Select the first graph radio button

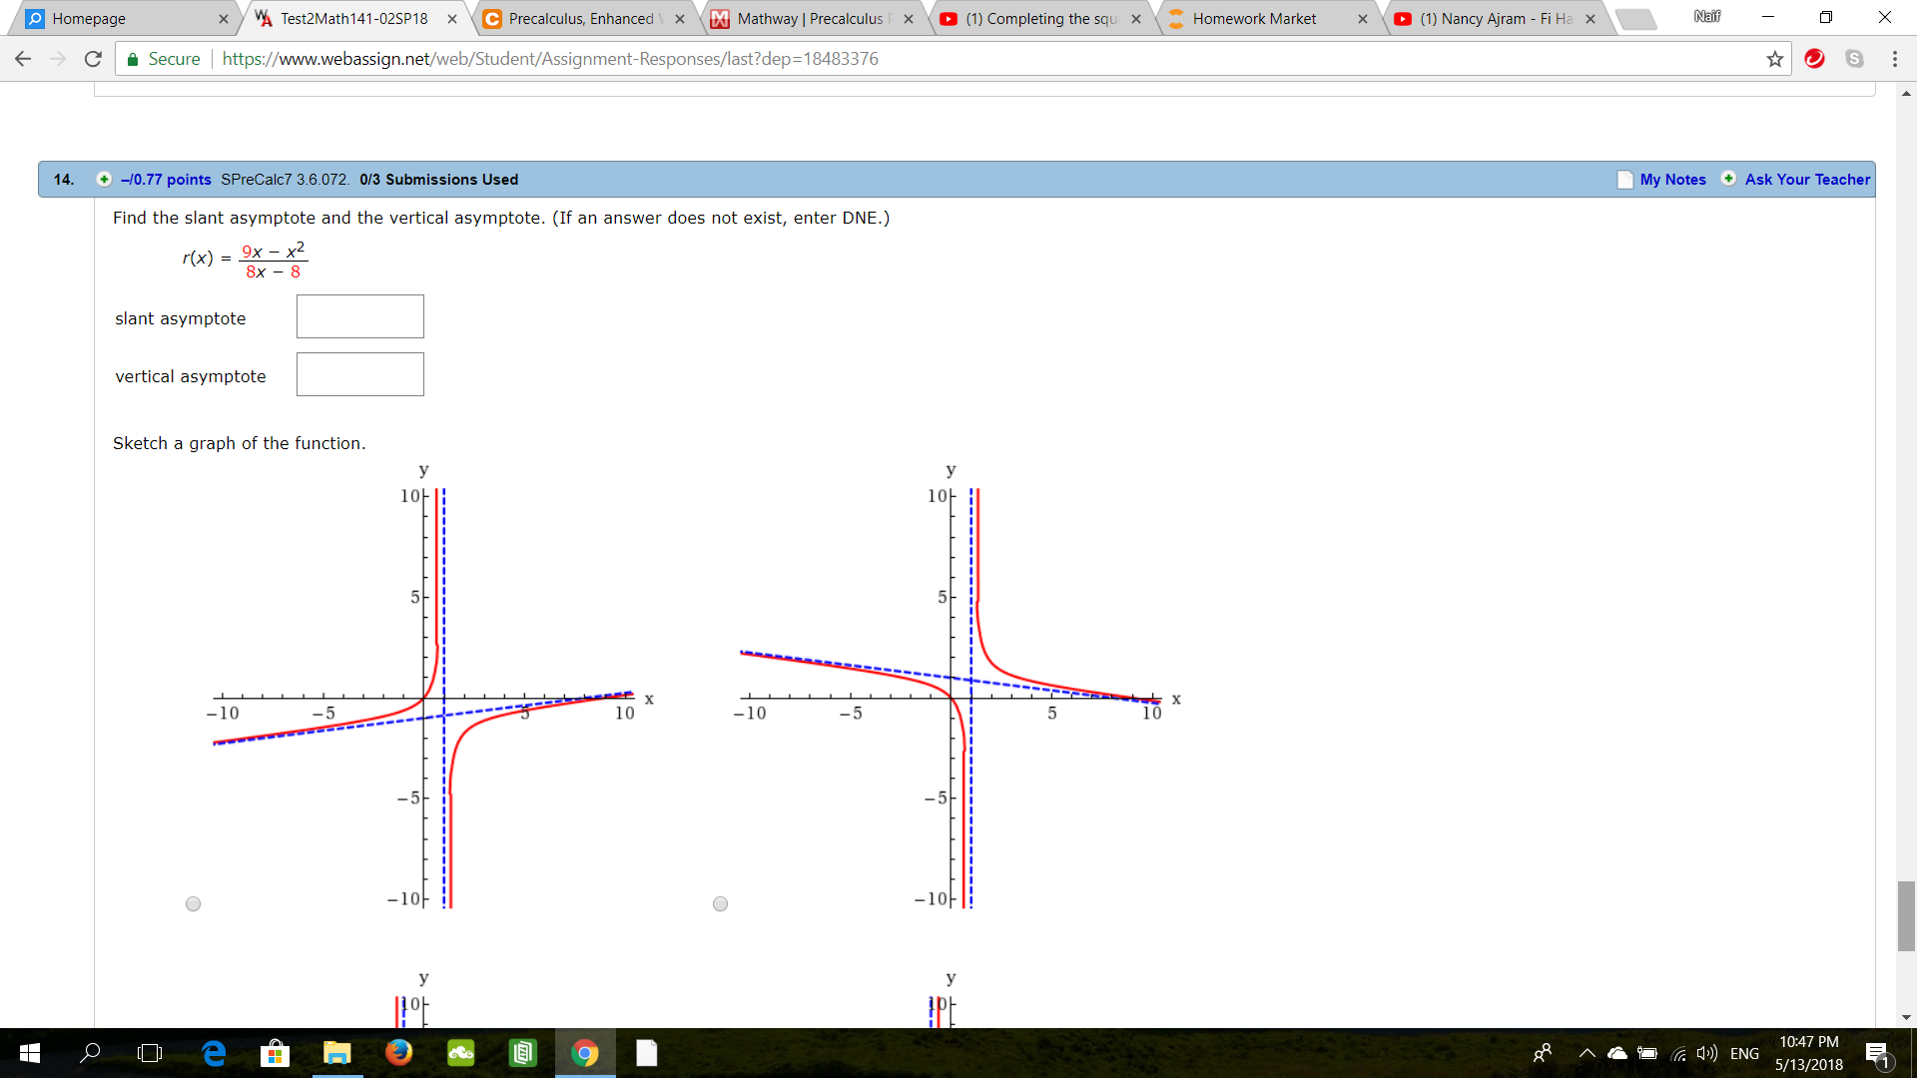(194, 904)
